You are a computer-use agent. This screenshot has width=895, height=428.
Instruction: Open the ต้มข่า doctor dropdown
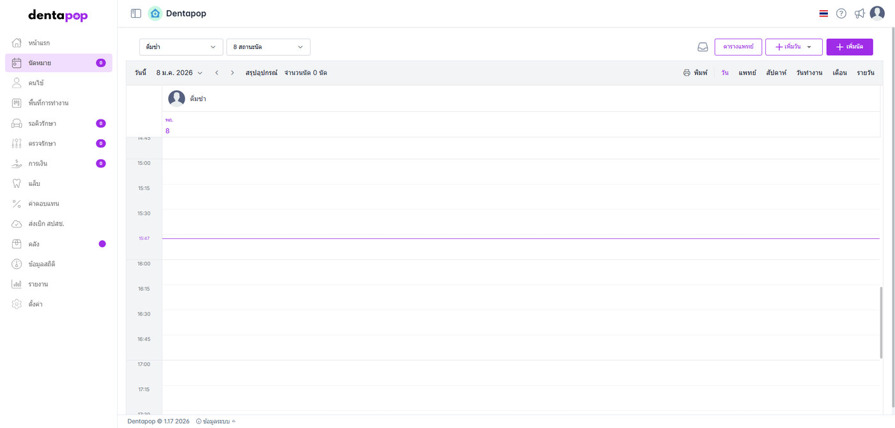[x=181, y=47]
